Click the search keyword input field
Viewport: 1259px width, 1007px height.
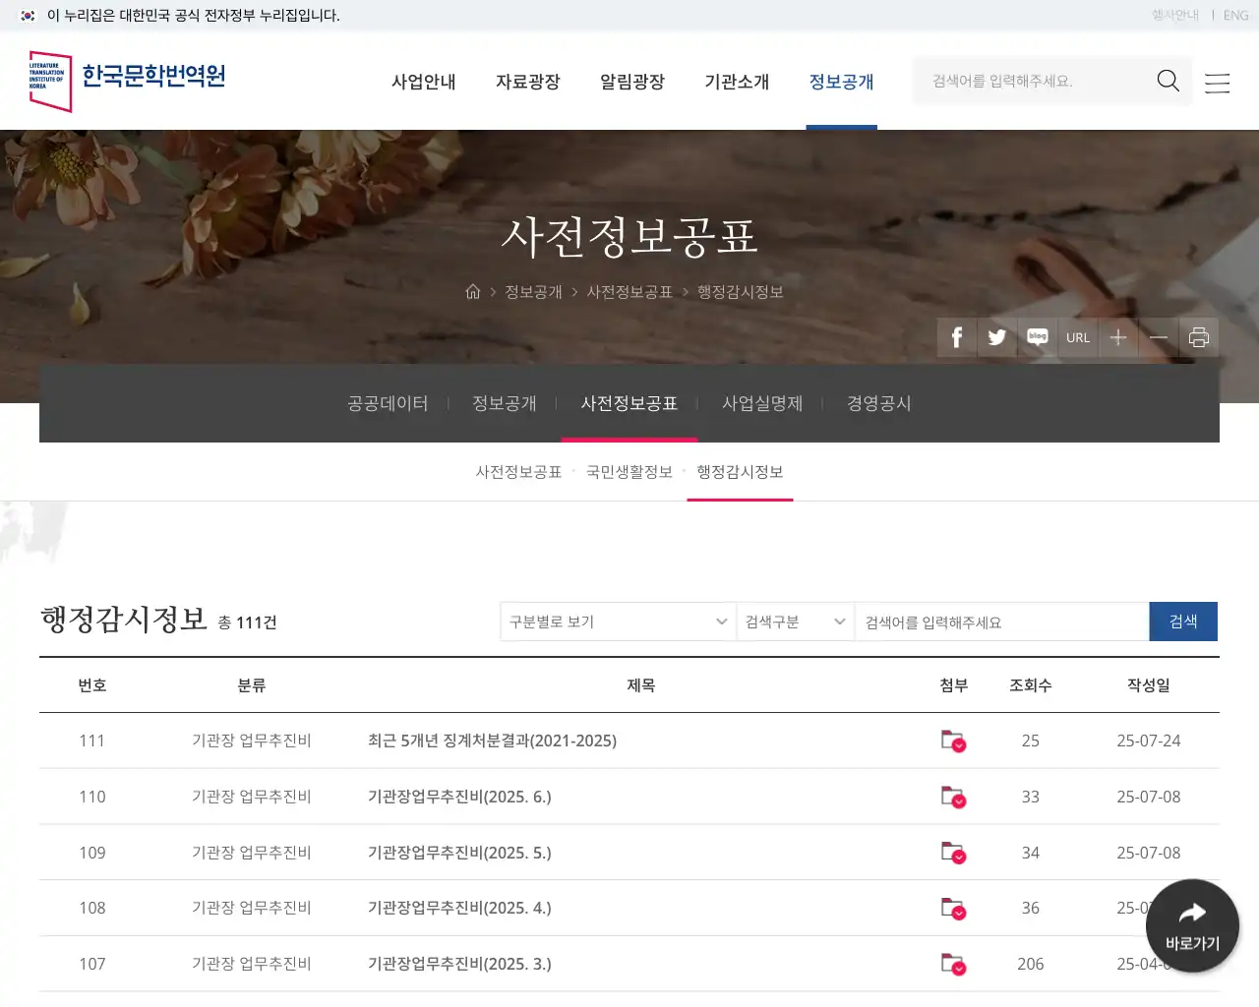1001,622
